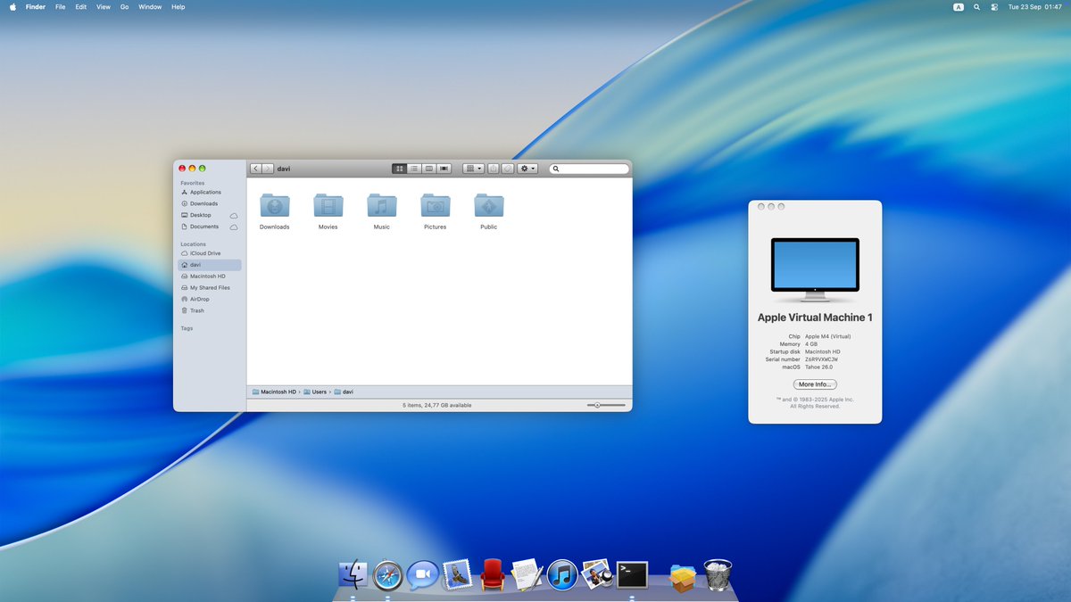Open Spotlight search in menu bar
1071x602 pixels.
click(976, 6)
